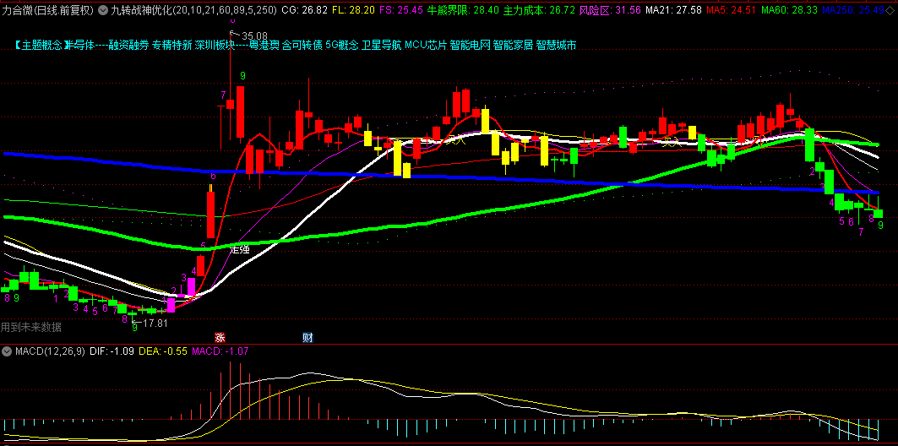Click 含可转债 concept tag

coord(302,46)
